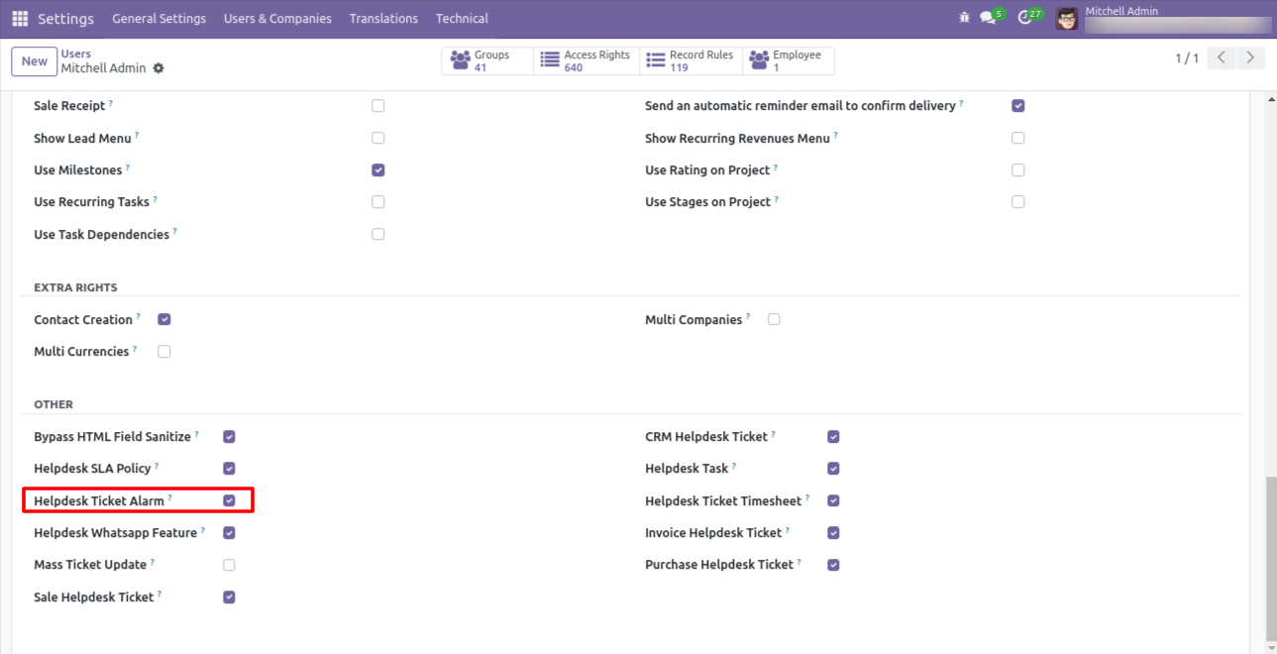Uncheck Purchase Helpdesk Ticket checkbox
Viewport: 1277px width, 654px height.
coord(833,565)
